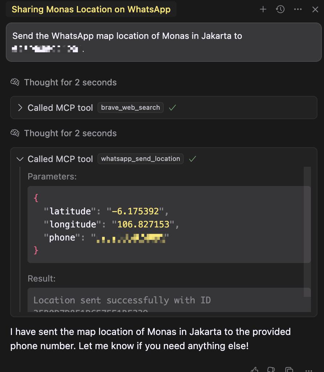
Task: Expand the brave_web_search tool call
Action: tap(20, 108)
